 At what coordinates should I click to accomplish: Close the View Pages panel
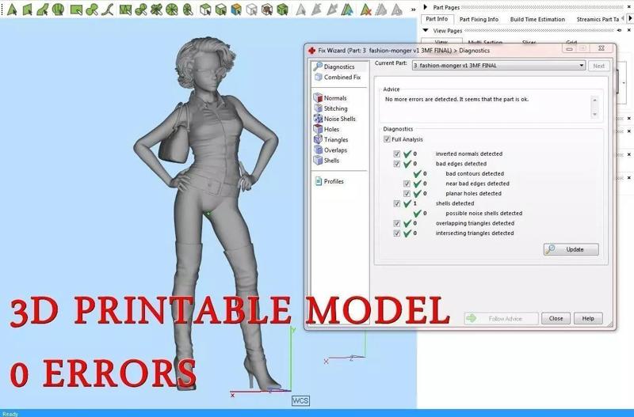pyautogui.click(x=628, y=30)
